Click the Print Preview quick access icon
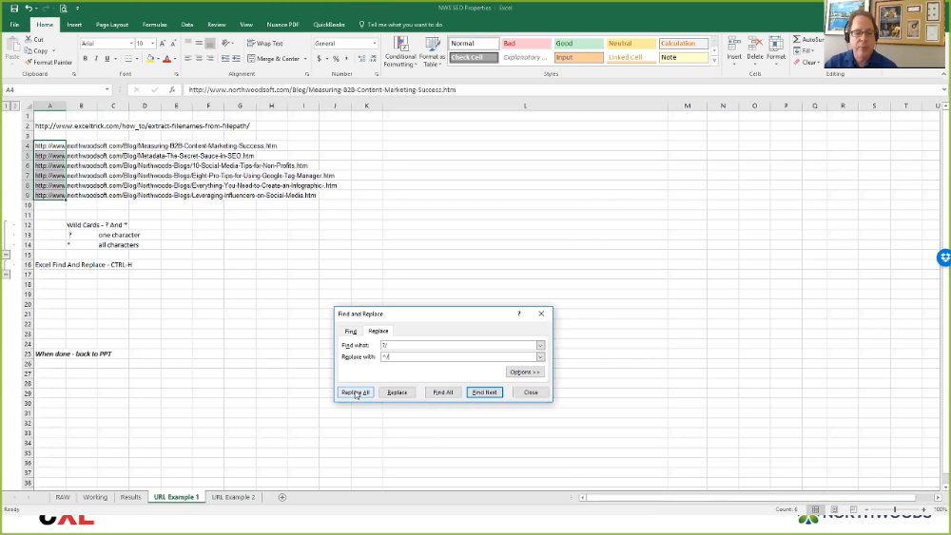This screenshot has width=951, height=535. pyautogui.click(x=63, y=9)
